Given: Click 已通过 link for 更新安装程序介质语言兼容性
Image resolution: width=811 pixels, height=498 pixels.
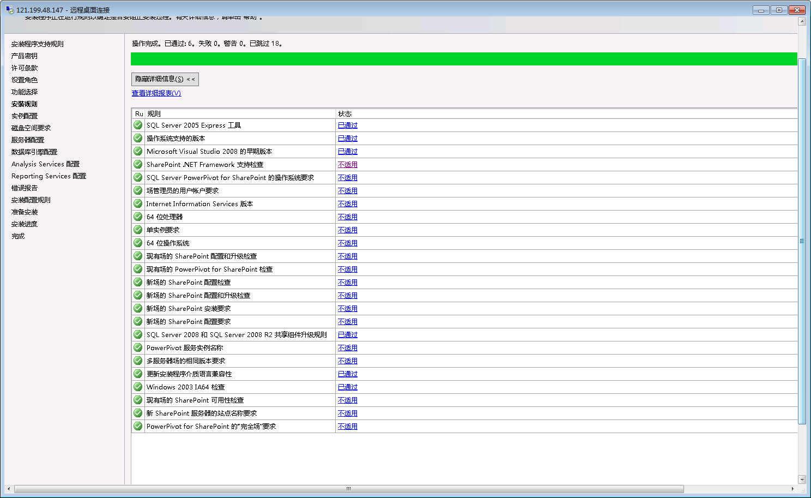Looking at the screenshot, I should 348,374.
